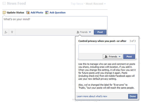
Task: Dismiss the privacy tip with Done
Action: (x=133, y=96)
